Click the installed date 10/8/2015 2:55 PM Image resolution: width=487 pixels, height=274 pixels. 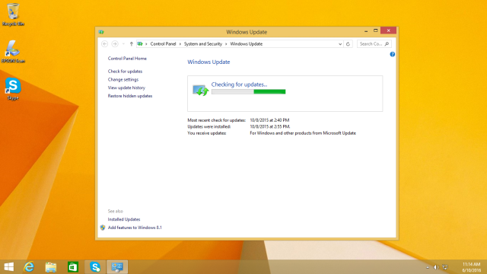pos(270,126)
